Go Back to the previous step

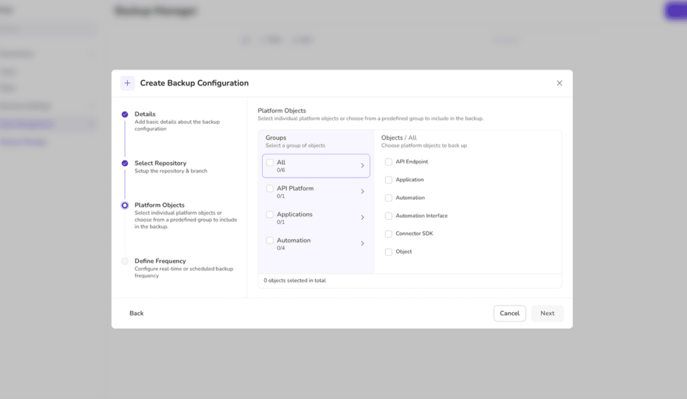click(x=136, y=313)
